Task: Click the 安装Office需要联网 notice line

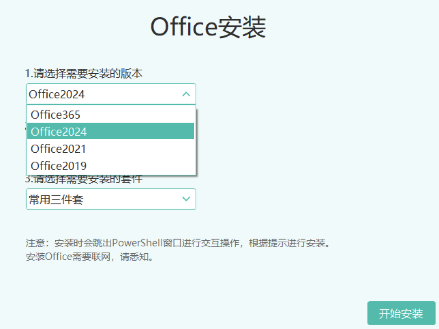Action: (x=89, y=257)
